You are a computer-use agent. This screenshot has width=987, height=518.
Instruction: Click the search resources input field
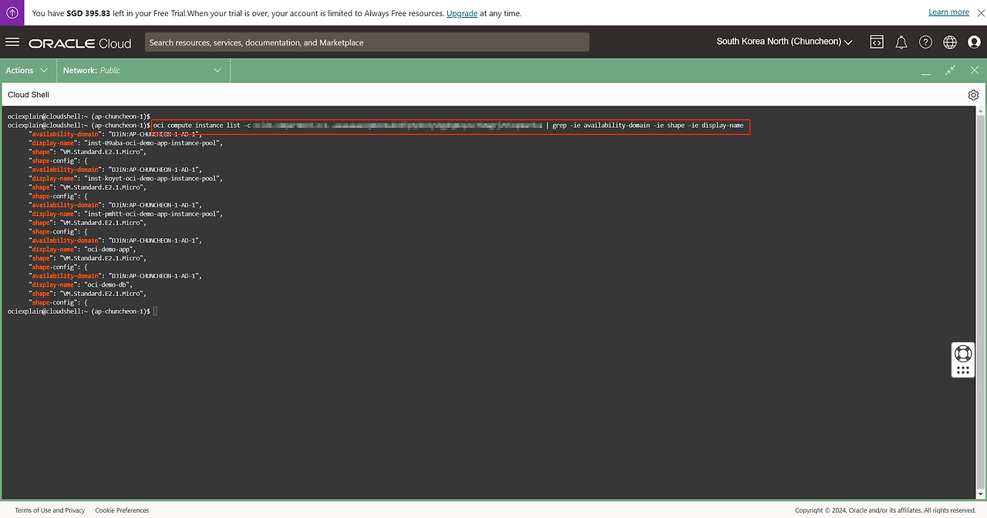pos(367,42)
